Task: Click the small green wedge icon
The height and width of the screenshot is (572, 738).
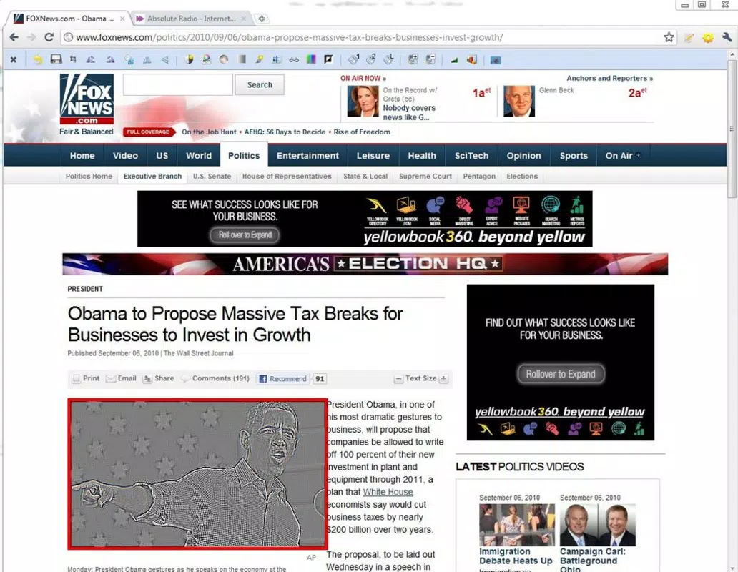Action: coord(454,60)
